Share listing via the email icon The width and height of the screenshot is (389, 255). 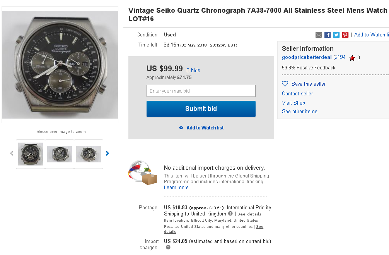pos(319,35)
